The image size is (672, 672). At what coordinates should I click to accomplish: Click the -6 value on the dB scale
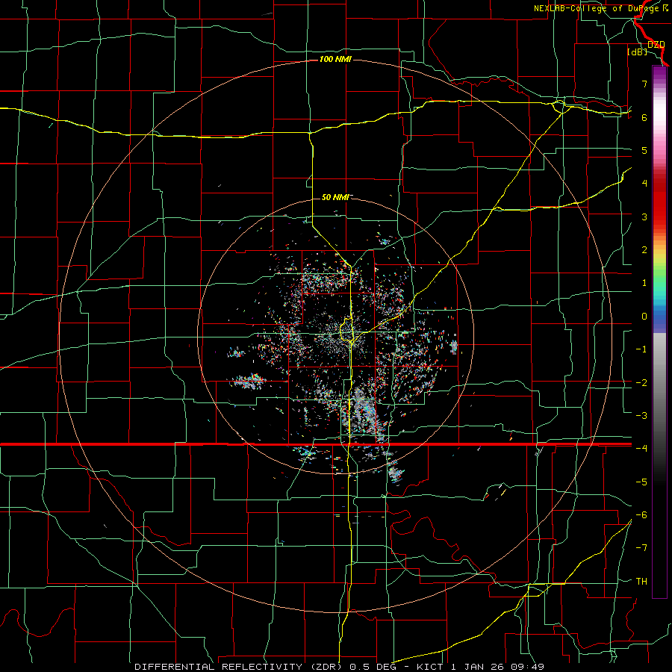[x=641, y=515]
